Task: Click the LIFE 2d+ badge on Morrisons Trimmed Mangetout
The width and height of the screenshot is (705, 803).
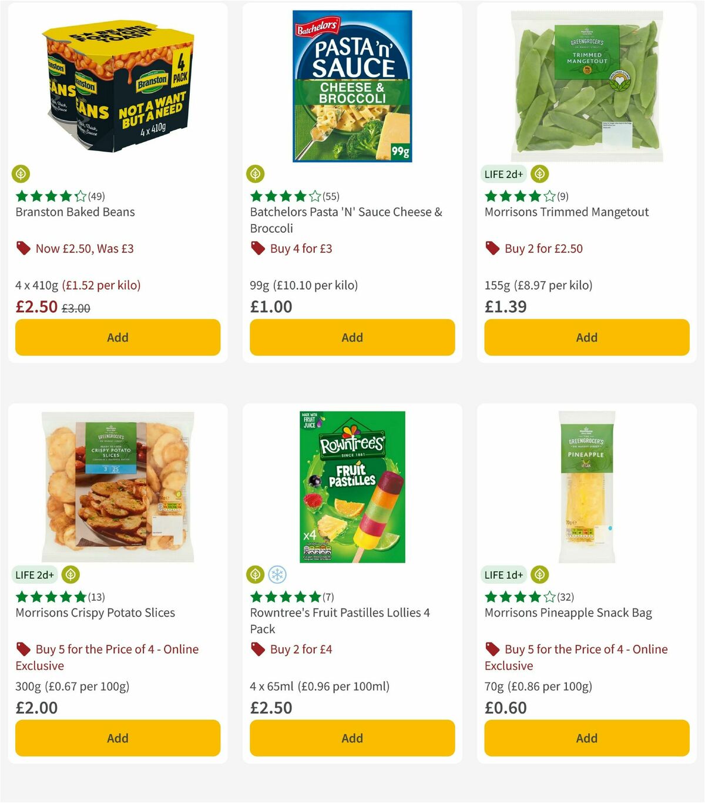Action: click(x=503, y=173)
